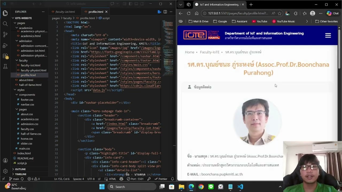Viewport: 342px width, 192px height.
Task: Split the VS Code editor right
Action: [x=165, y=12]
